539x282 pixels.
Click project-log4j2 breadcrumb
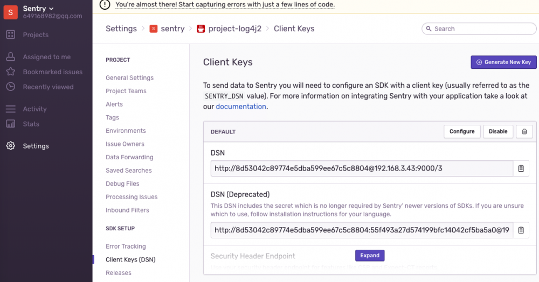coord(235,29)
